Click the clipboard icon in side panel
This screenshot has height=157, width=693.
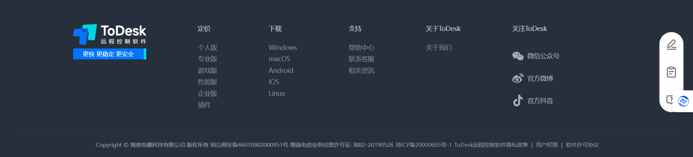pyautogui.click(x=671, y=72)
